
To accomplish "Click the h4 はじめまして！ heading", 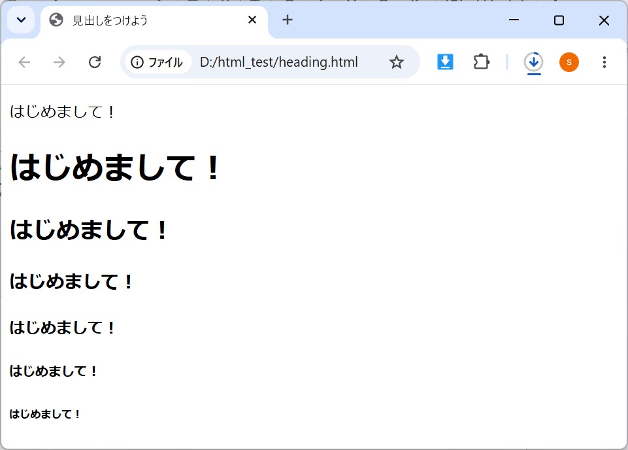I will click(63, 328).
